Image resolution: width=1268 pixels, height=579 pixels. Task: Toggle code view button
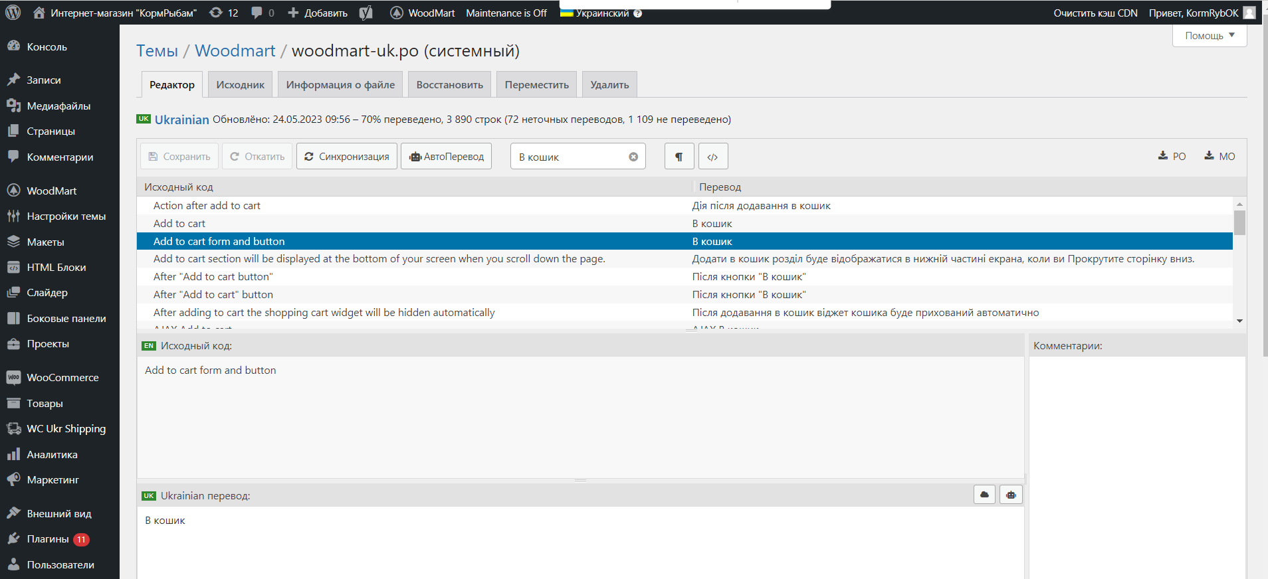pyautogui.click(x=712, y=156)
